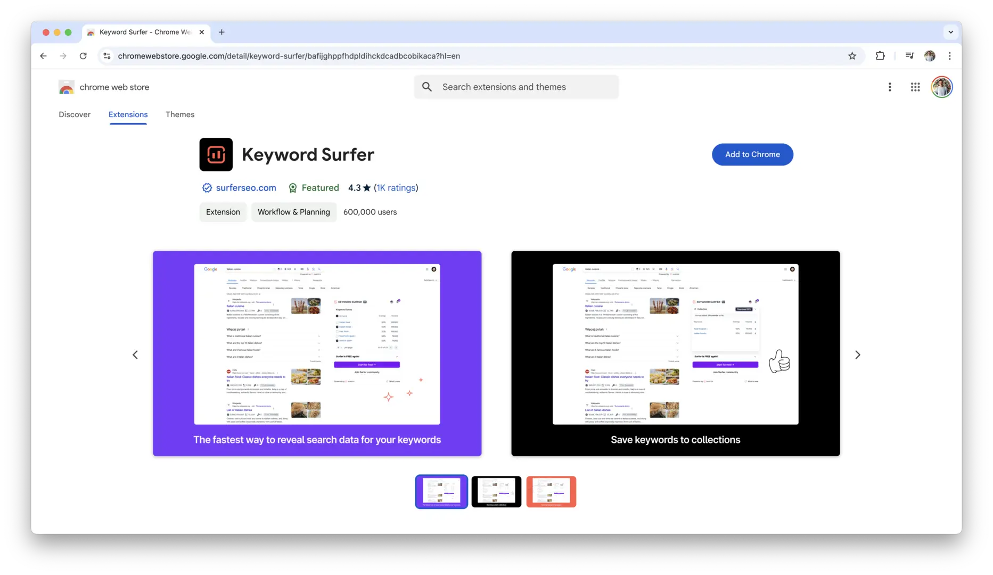Click the Keyword Surfer title heading
Viewport: 993px width, 575px height.
308,154
